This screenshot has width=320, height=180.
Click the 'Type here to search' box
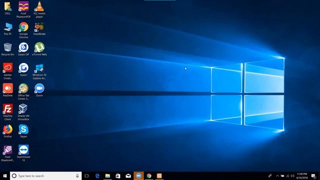(45, 176)
